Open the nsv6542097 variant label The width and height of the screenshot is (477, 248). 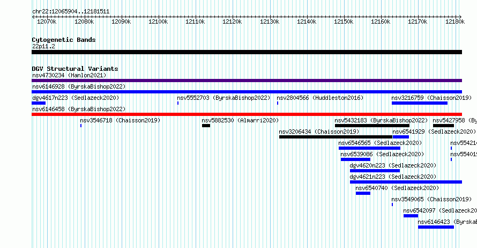click(x=440, y=210)
